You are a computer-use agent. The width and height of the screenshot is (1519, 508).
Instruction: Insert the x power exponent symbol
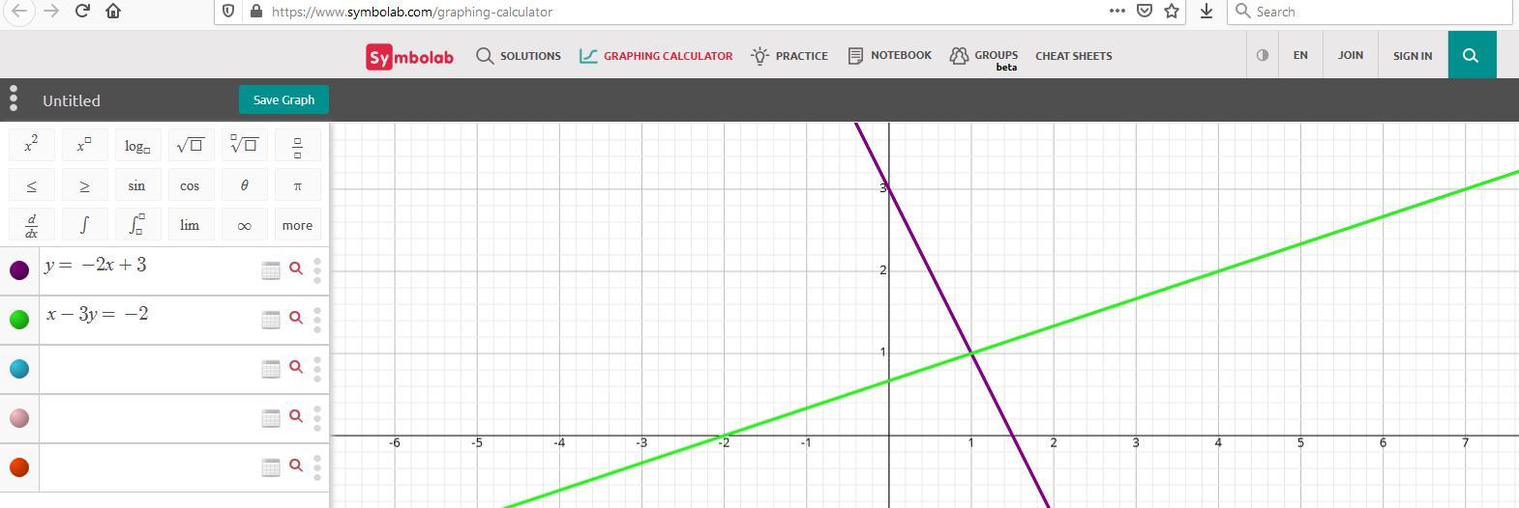[x=84, y=145]
